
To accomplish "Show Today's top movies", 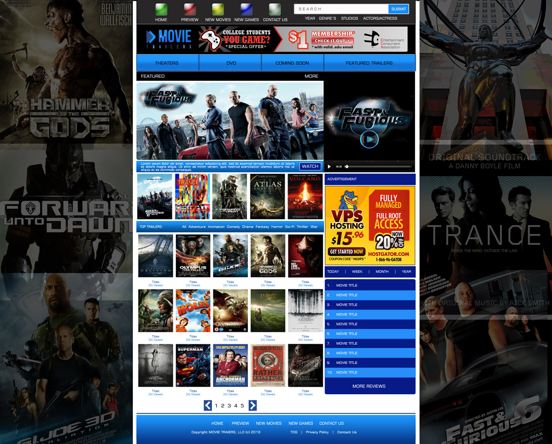I will click(333, 271).
